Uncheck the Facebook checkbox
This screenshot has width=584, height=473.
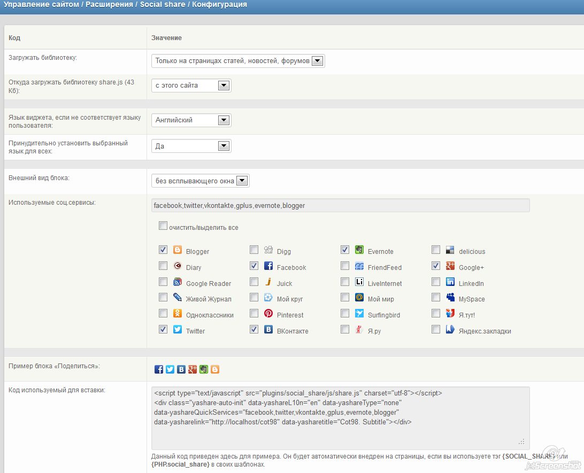tap(254, 265)
